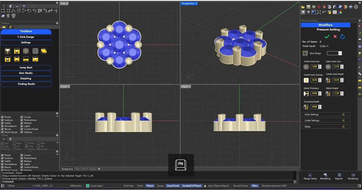The width and height of the screenshot is (362, 190).
Task: Click the green checkmark to confirm Pressure Setting
Action: 327,36
